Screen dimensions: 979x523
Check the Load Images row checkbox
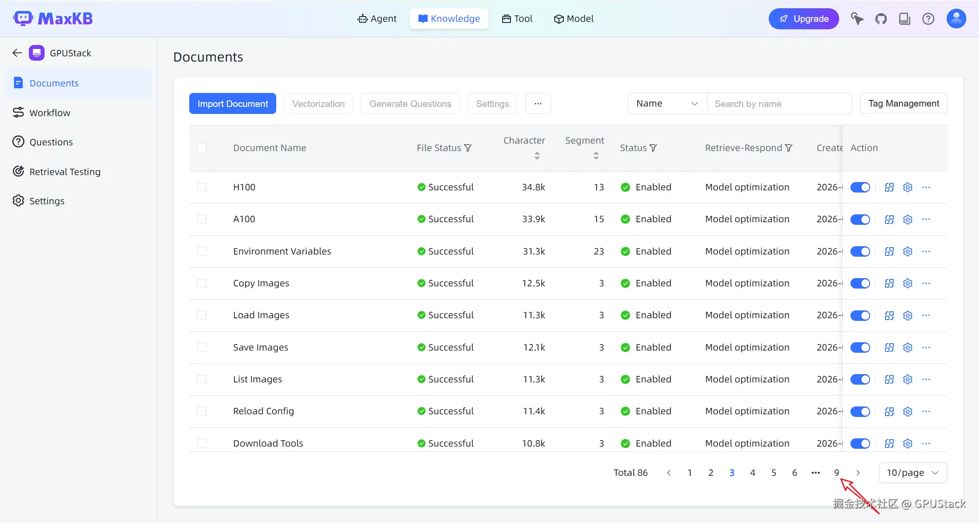point(201,315)
